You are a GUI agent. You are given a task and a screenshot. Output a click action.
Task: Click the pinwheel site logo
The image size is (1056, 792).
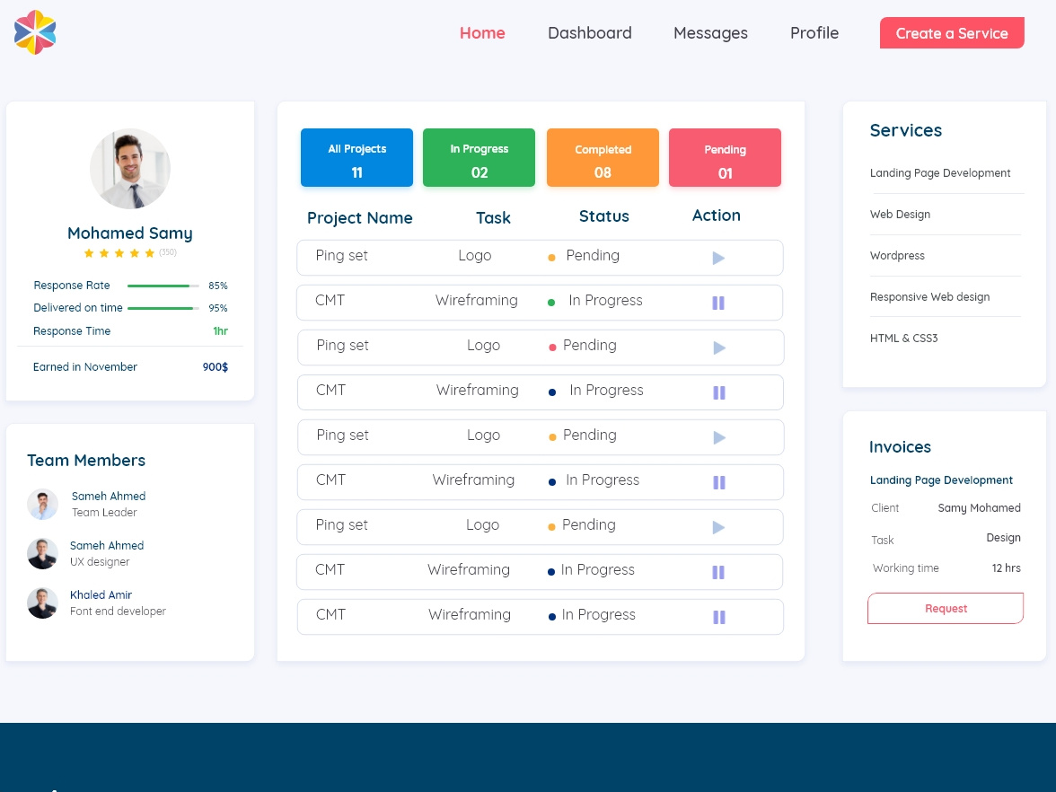coord(35,32)
